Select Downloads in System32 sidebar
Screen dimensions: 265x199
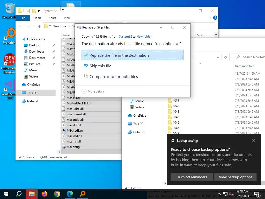click(37, 52)
